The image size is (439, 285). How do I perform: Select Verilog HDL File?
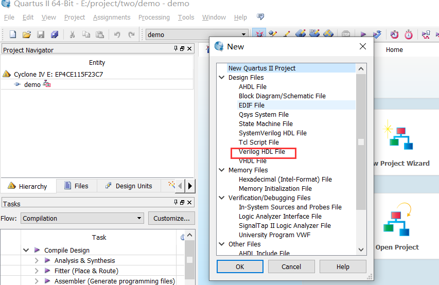tap(262, 151)
